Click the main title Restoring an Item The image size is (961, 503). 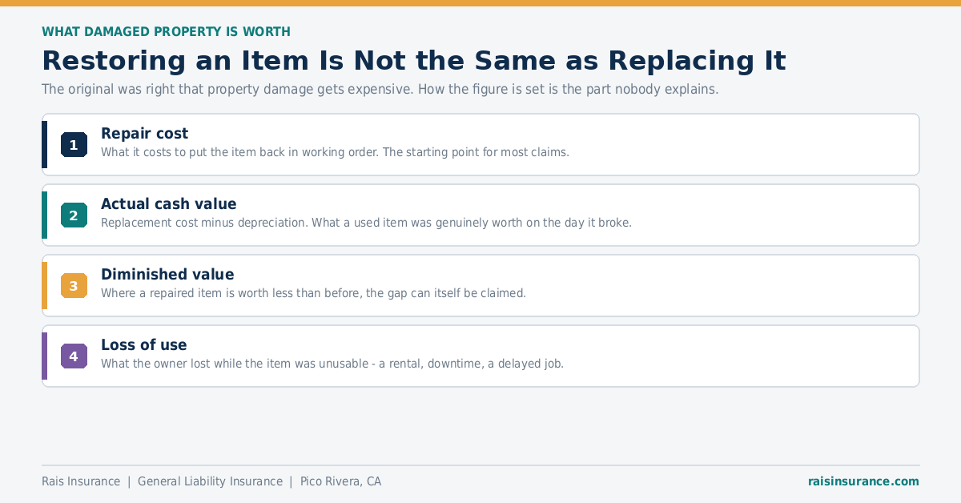coord(414,61)
